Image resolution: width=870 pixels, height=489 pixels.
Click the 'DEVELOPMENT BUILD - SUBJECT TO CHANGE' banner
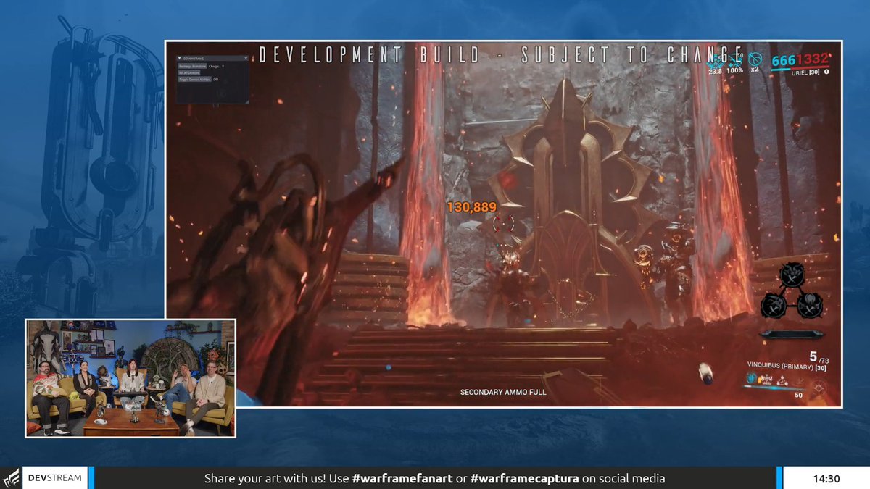pos(502,55)
